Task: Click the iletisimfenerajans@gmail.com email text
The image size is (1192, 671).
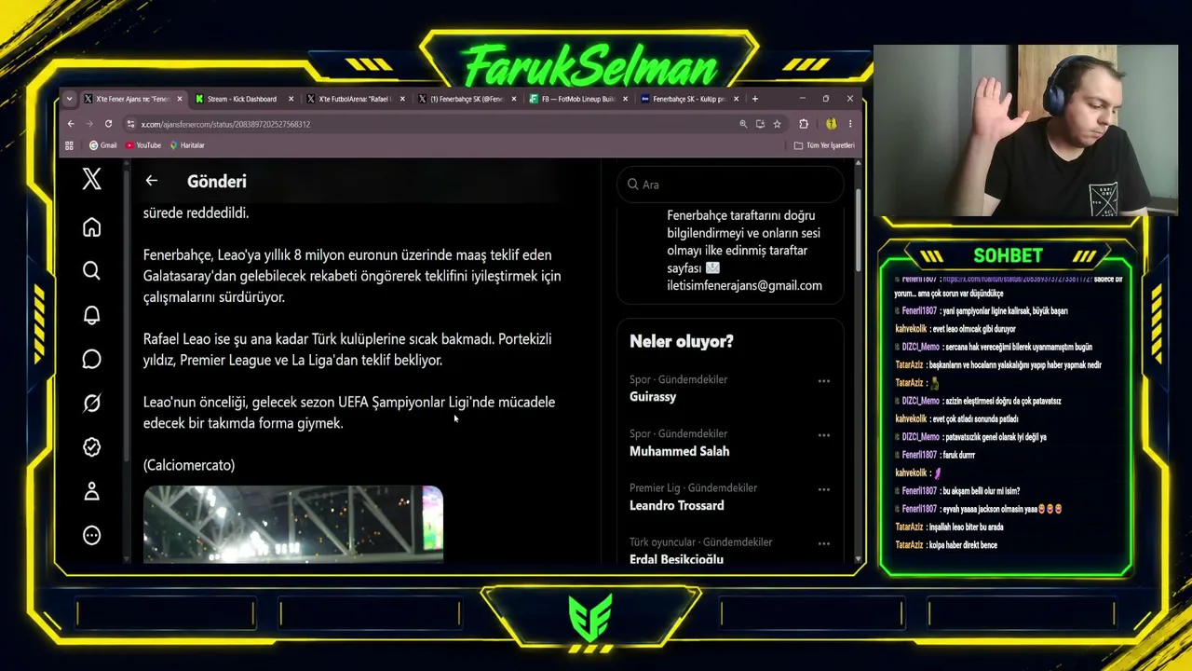Action: [744, 286]
